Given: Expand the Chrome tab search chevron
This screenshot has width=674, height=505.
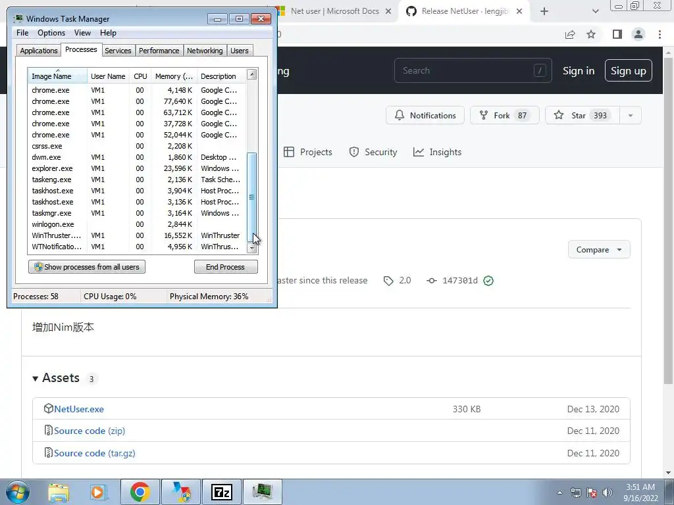Looking at the screenshot, I should coord(595,12).
